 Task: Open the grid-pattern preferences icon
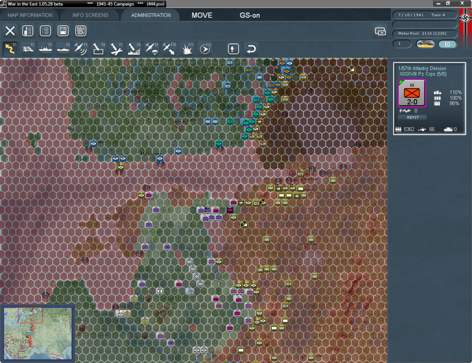pos(81,31)
